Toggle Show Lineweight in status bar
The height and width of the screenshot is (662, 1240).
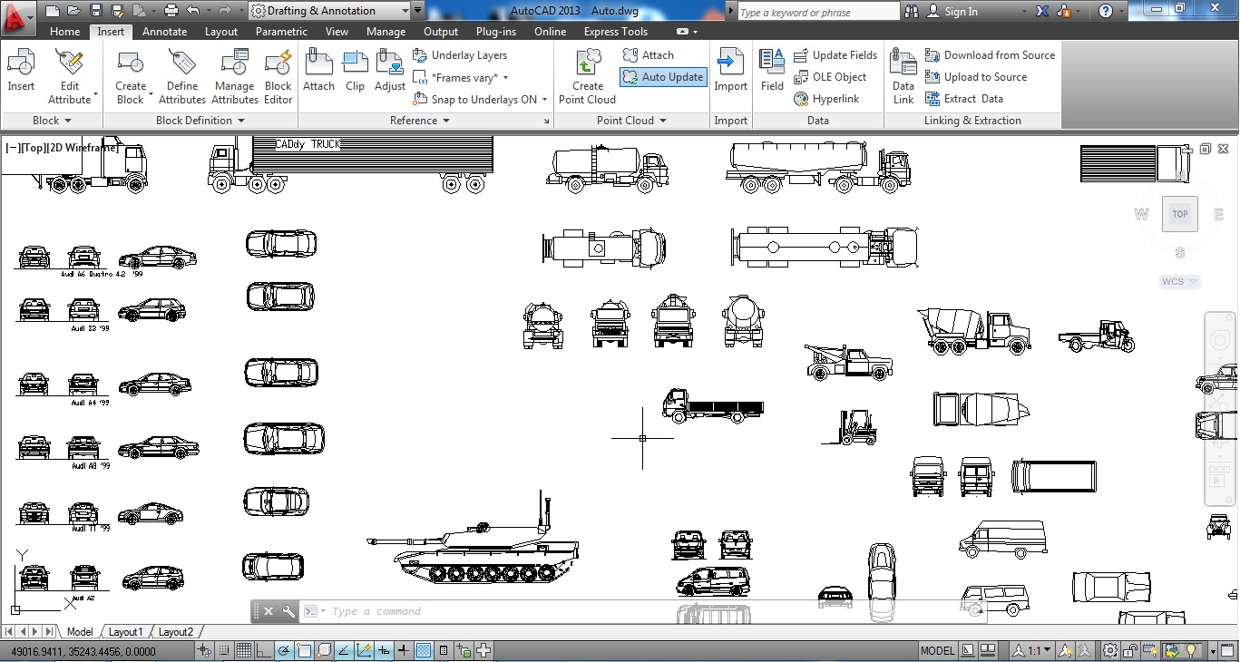point(404,650)
